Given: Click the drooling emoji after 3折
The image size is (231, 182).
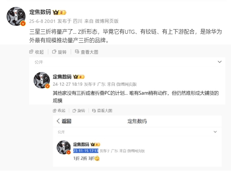Looking at the screenshot, I should (97, 158).
